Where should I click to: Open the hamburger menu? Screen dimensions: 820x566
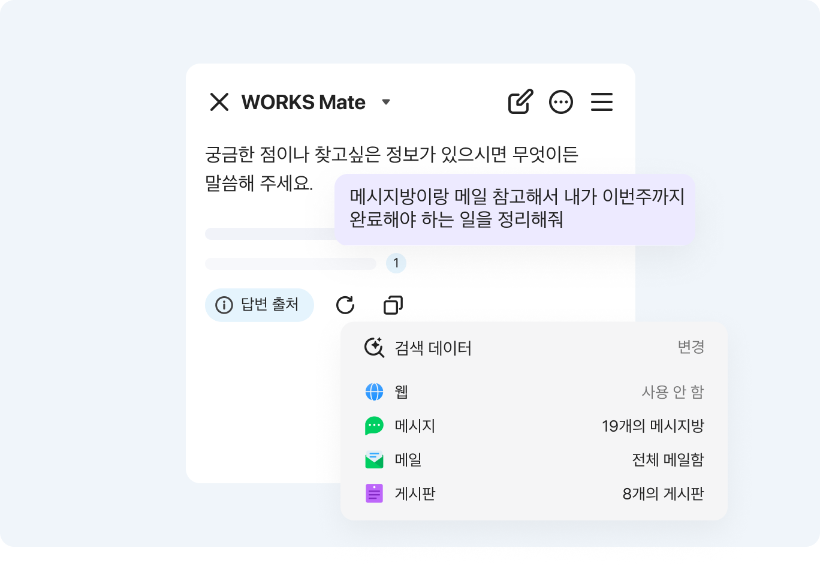coord(601,102)
